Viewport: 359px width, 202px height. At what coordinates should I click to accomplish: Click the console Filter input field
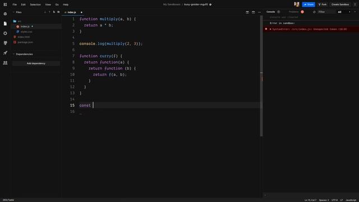coord(326,12)
